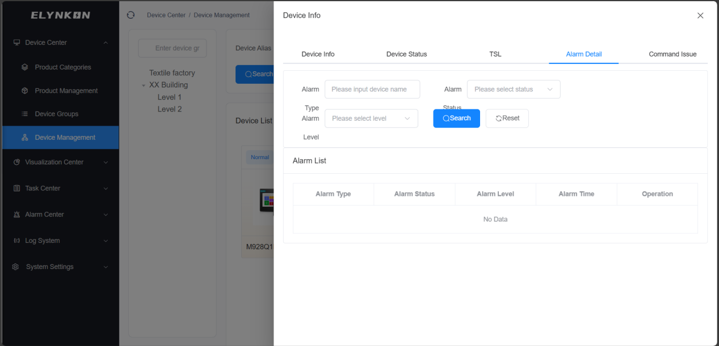Click the No Data table message
The width and height of the screenshot is (719, 346).
click(495, 219)
